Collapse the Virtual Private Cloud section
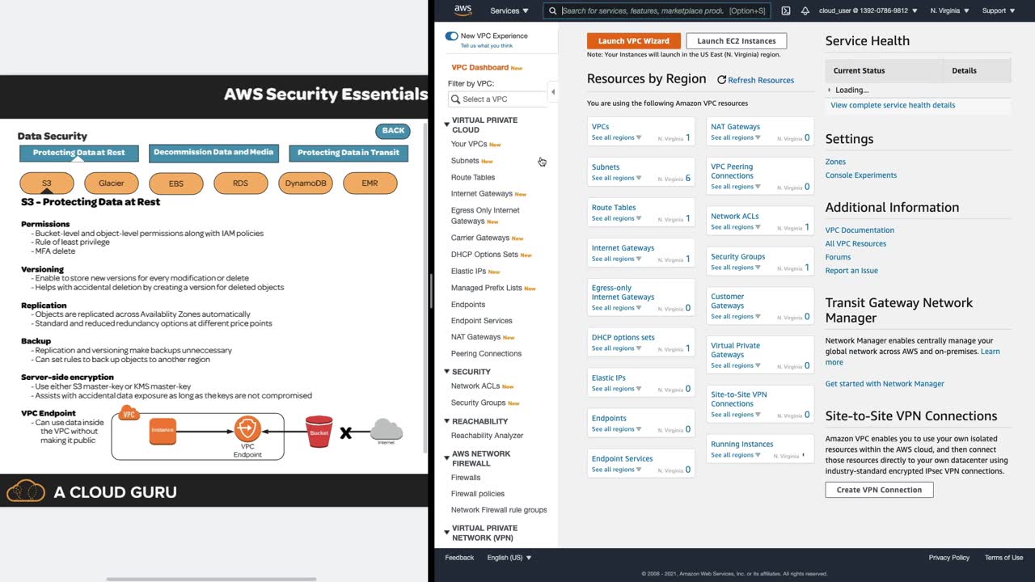This screenshot has width=1035, height=582. tap(446, 124)
